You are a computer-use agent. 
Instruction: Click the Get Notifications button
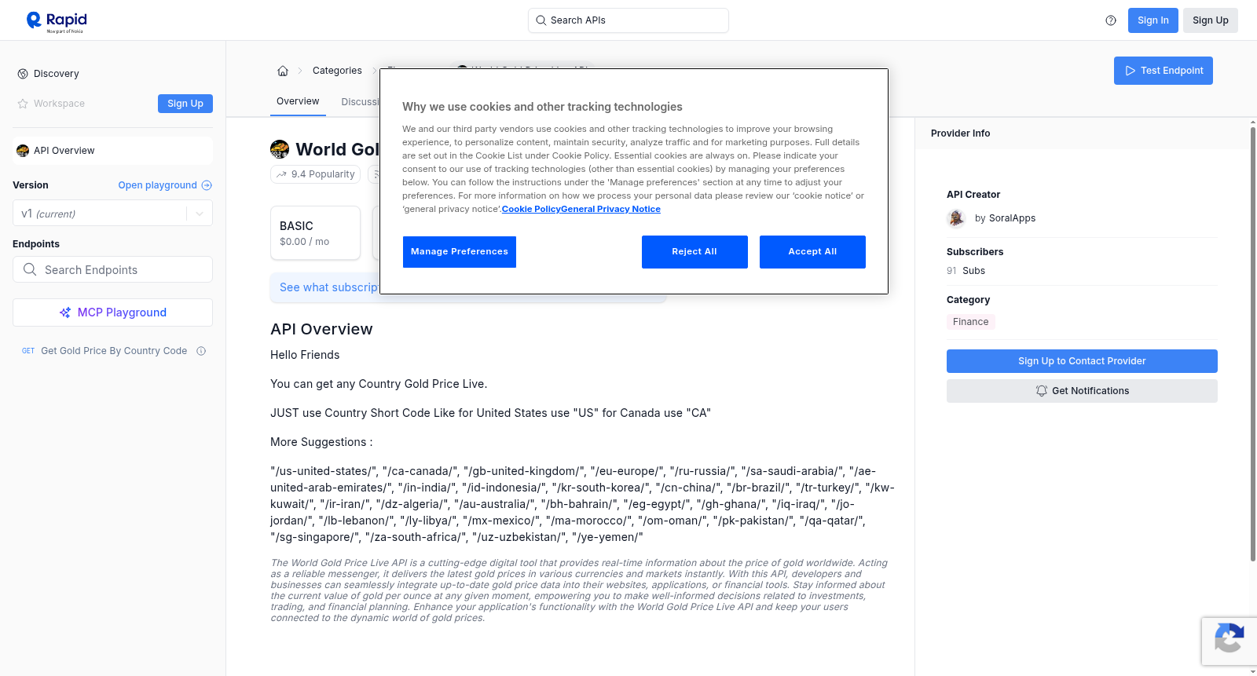click(x=1082, y=391)
